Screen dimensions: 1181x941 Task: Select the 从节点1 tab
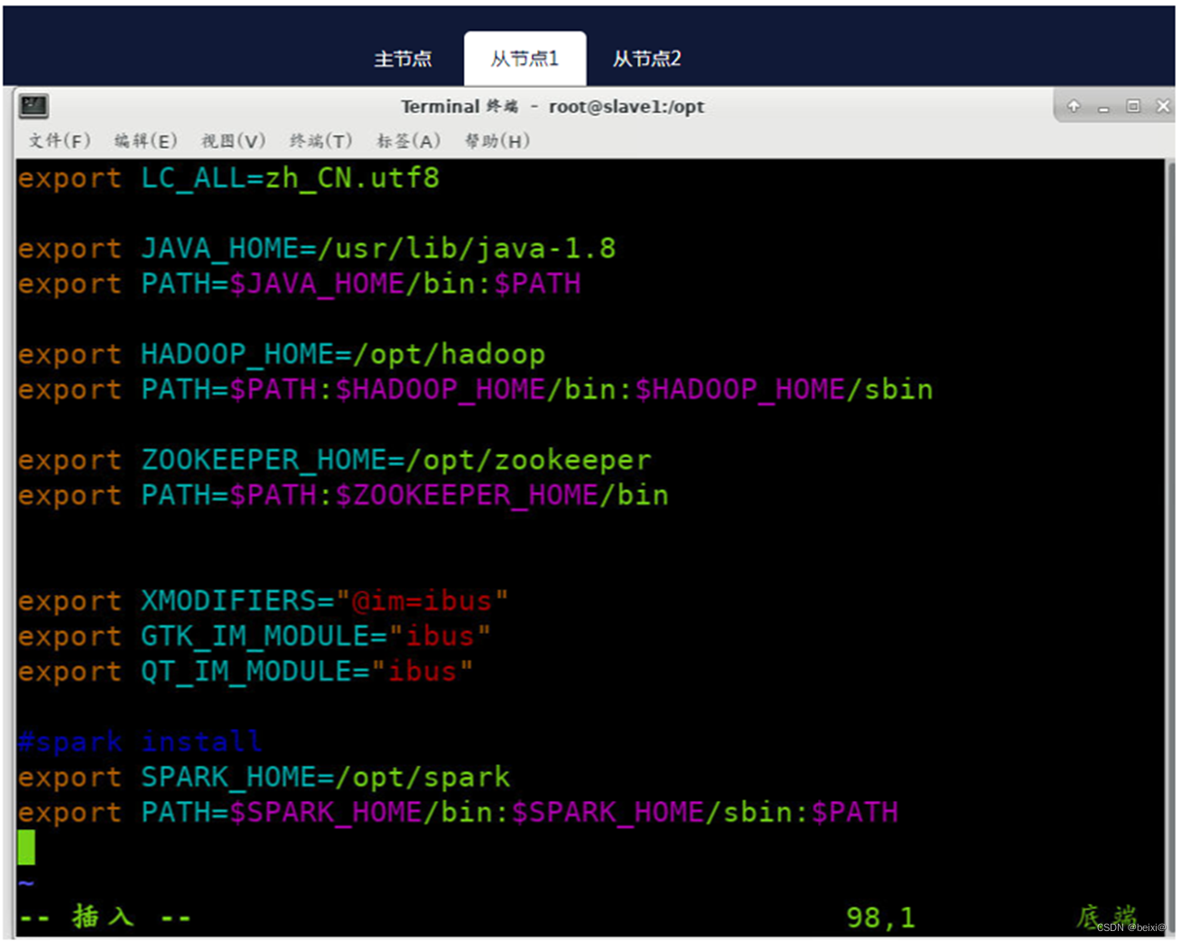525,59
